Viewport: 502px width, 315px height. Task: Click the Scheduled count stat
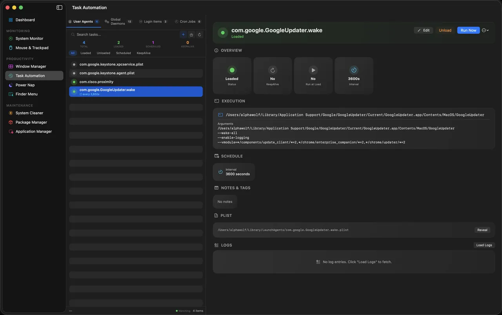pos(153,44)
